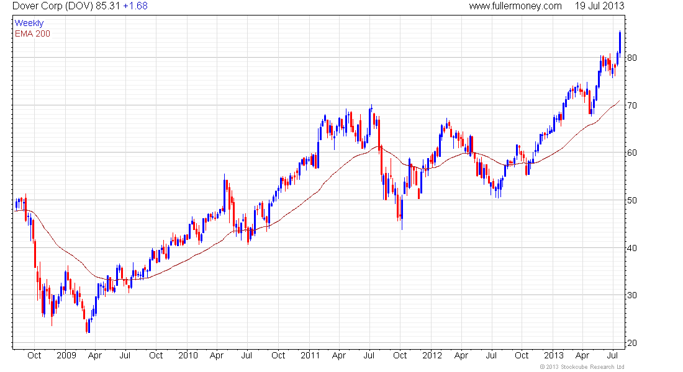Image resolution: width=683 pixels, height=372 pixels.
Task: Click the 60 price axis label
Action: point(631,153)
